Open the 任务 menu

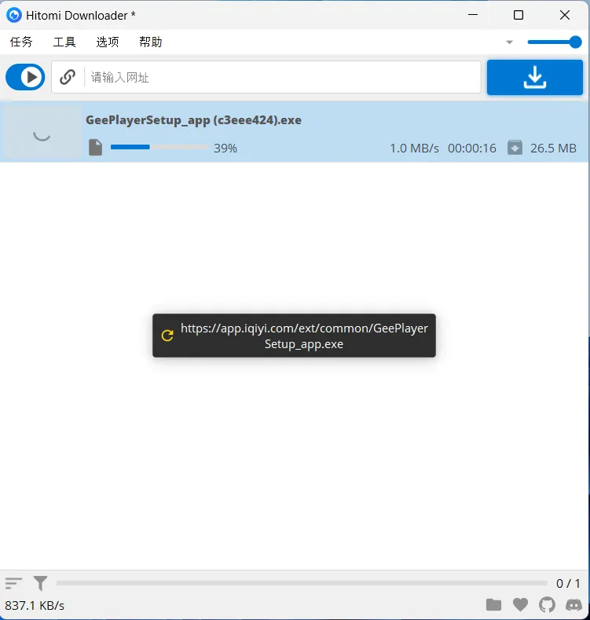click(x=21, y=42)
